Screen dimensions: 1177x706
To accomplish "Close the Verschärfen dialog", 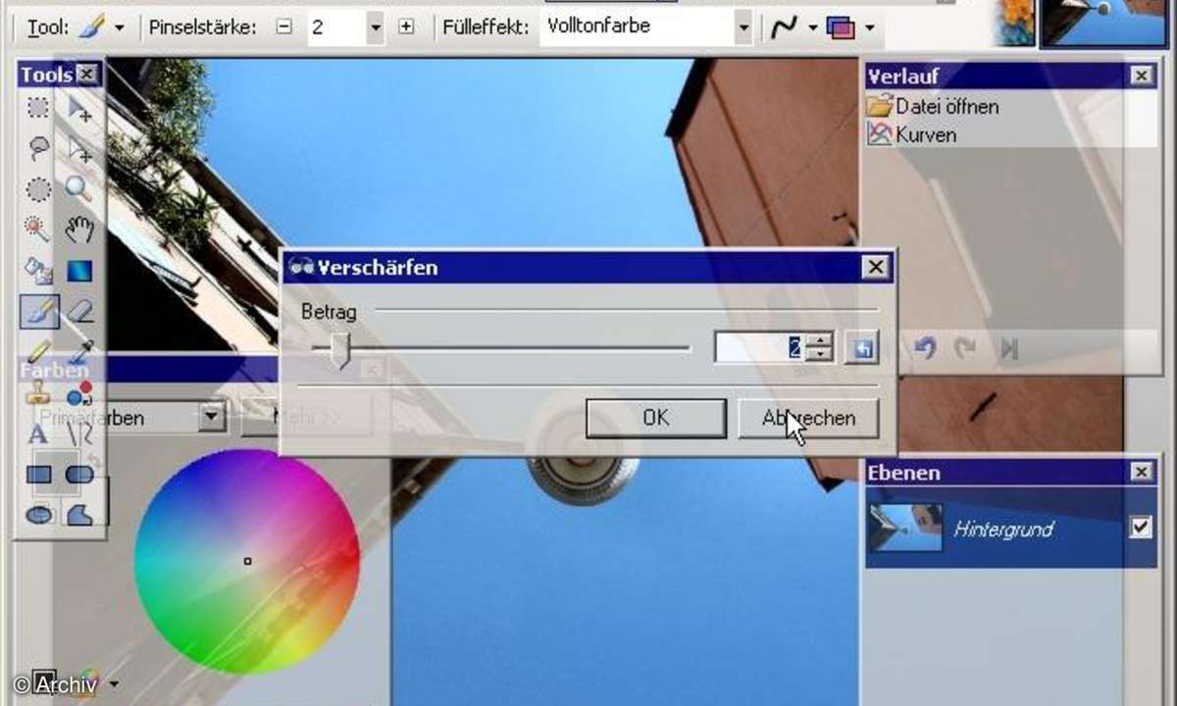I will (x=875, y=267).
